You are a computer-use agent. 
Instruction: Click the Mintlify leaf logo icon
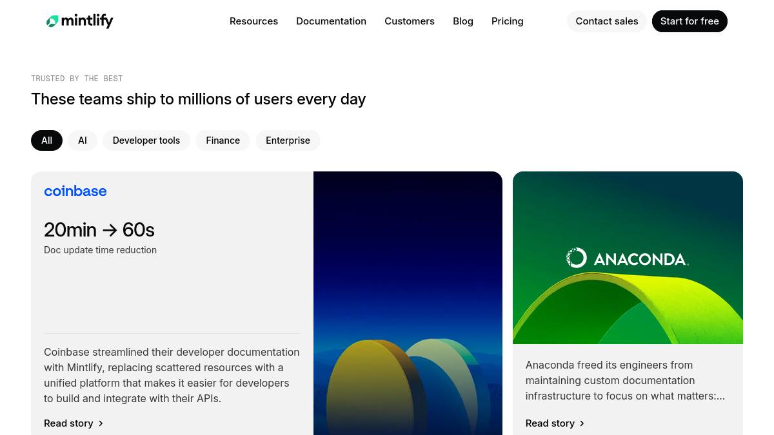(52, 21)
